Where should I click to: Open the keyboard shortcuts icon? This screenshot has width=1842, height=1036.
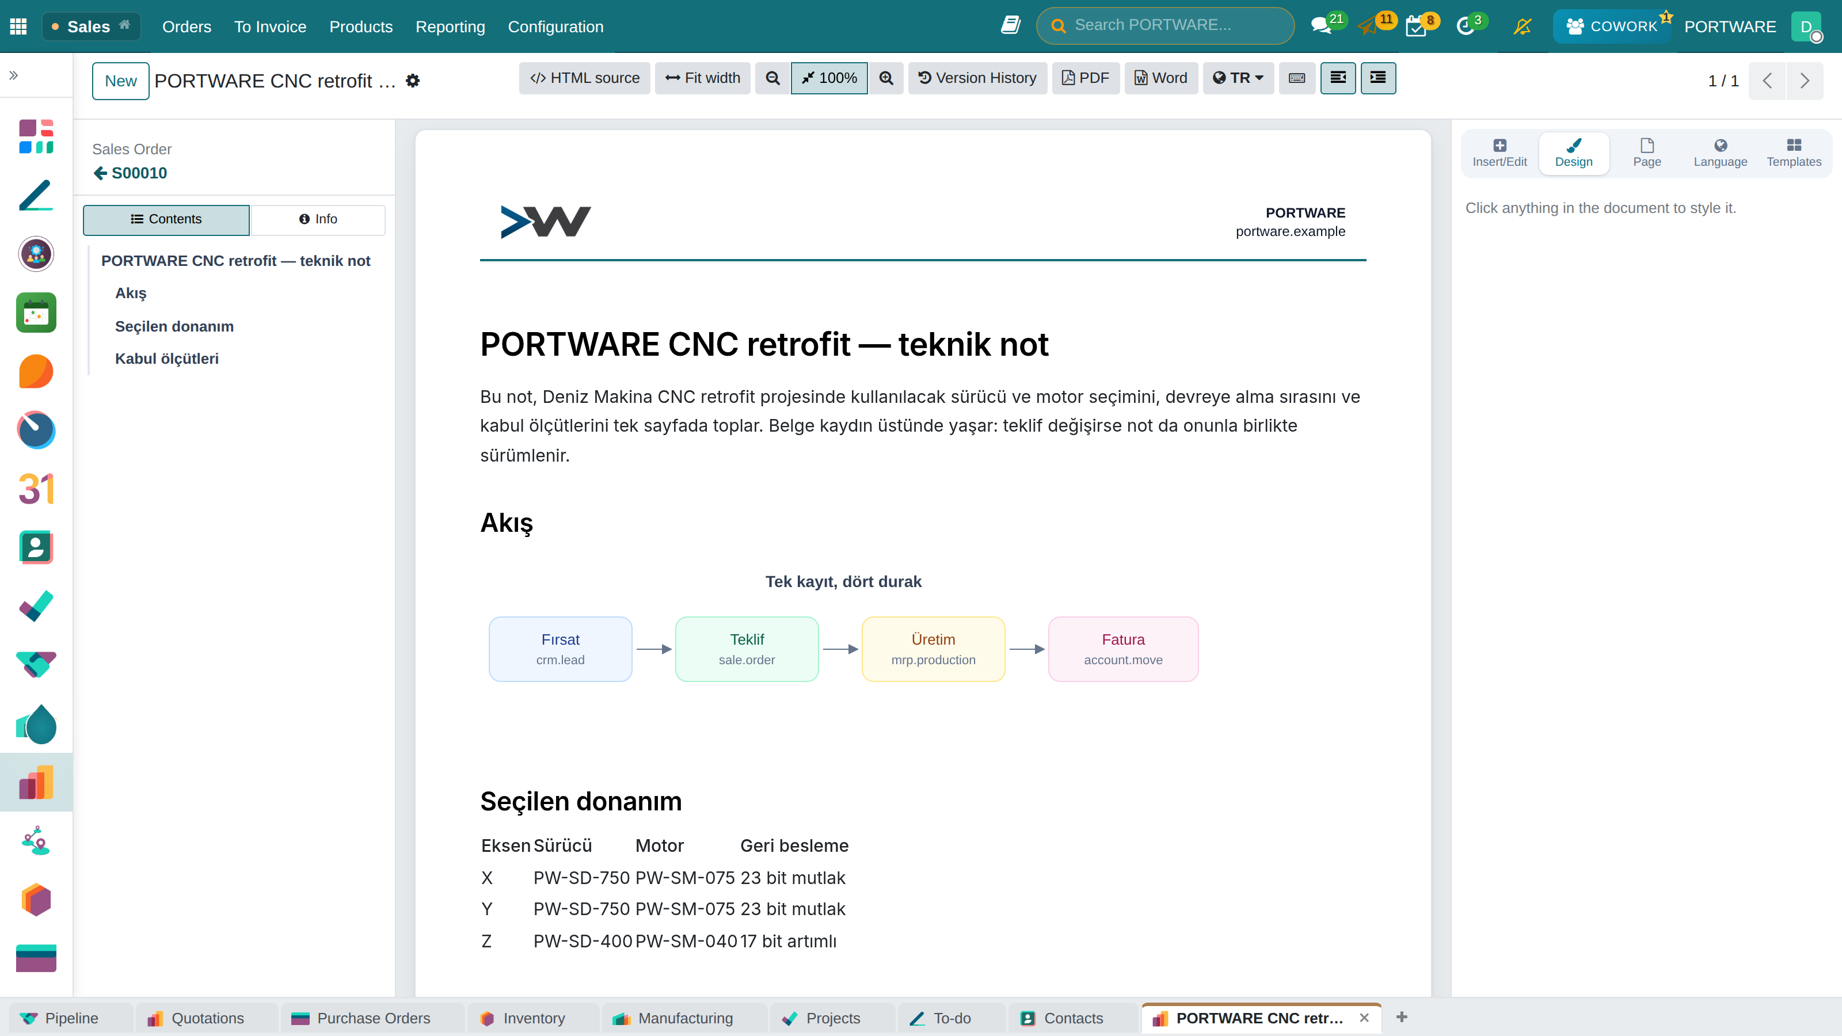1297,78
